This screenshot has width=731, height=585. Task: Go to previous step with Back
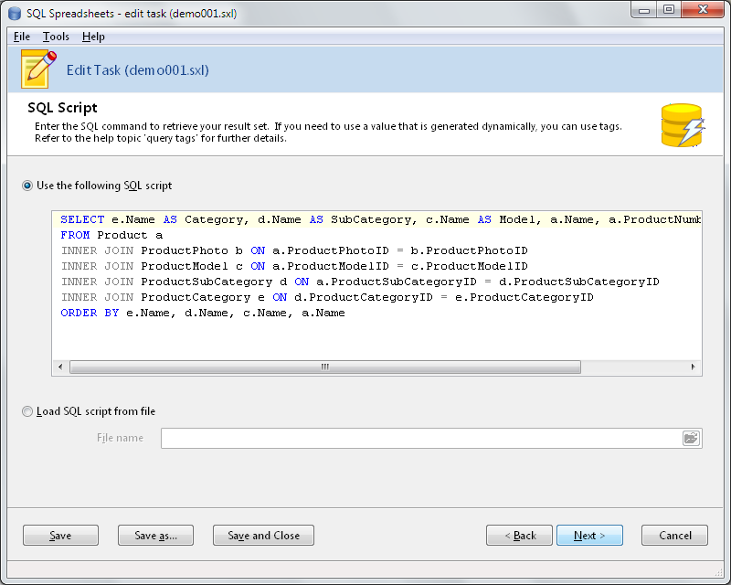pyautogui.click(x=519, y=536)
